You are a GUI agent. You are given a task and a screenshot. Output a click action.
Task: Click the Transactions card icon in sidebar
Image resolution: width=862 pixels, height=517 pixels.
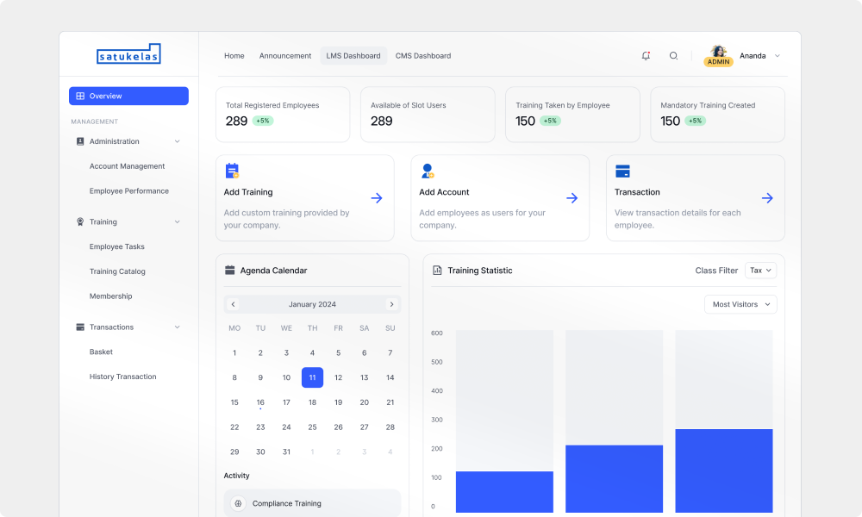[x=80, y=327]
